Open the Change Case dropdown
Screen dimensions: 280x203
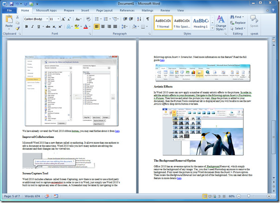[x=78, y=19]
